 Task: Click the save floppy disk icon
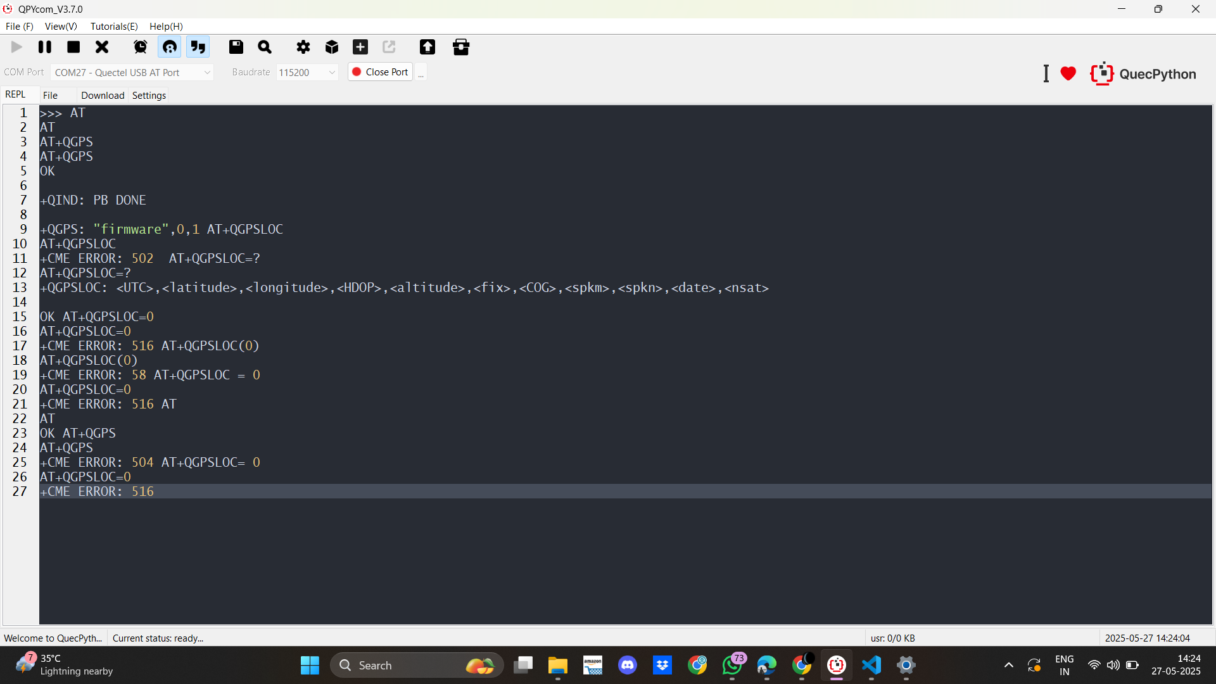coord(236,47)
